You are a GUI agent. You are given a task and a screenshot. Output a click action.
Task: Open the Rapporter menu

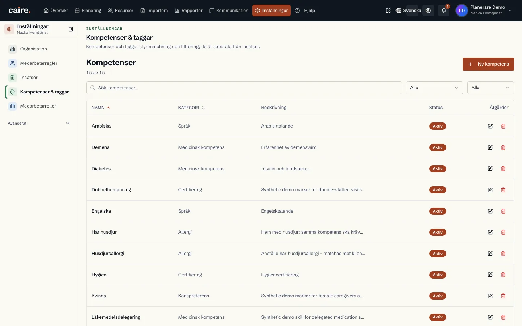[188, 11]
